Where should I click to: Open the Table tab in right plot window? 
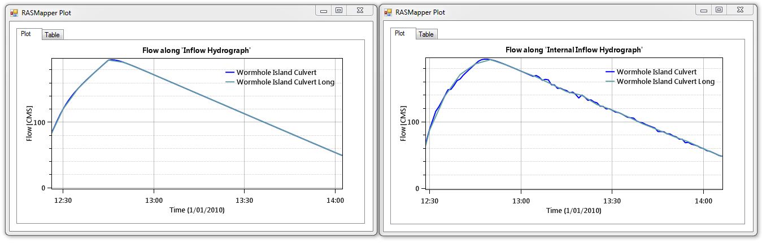(x=426, y=34)
